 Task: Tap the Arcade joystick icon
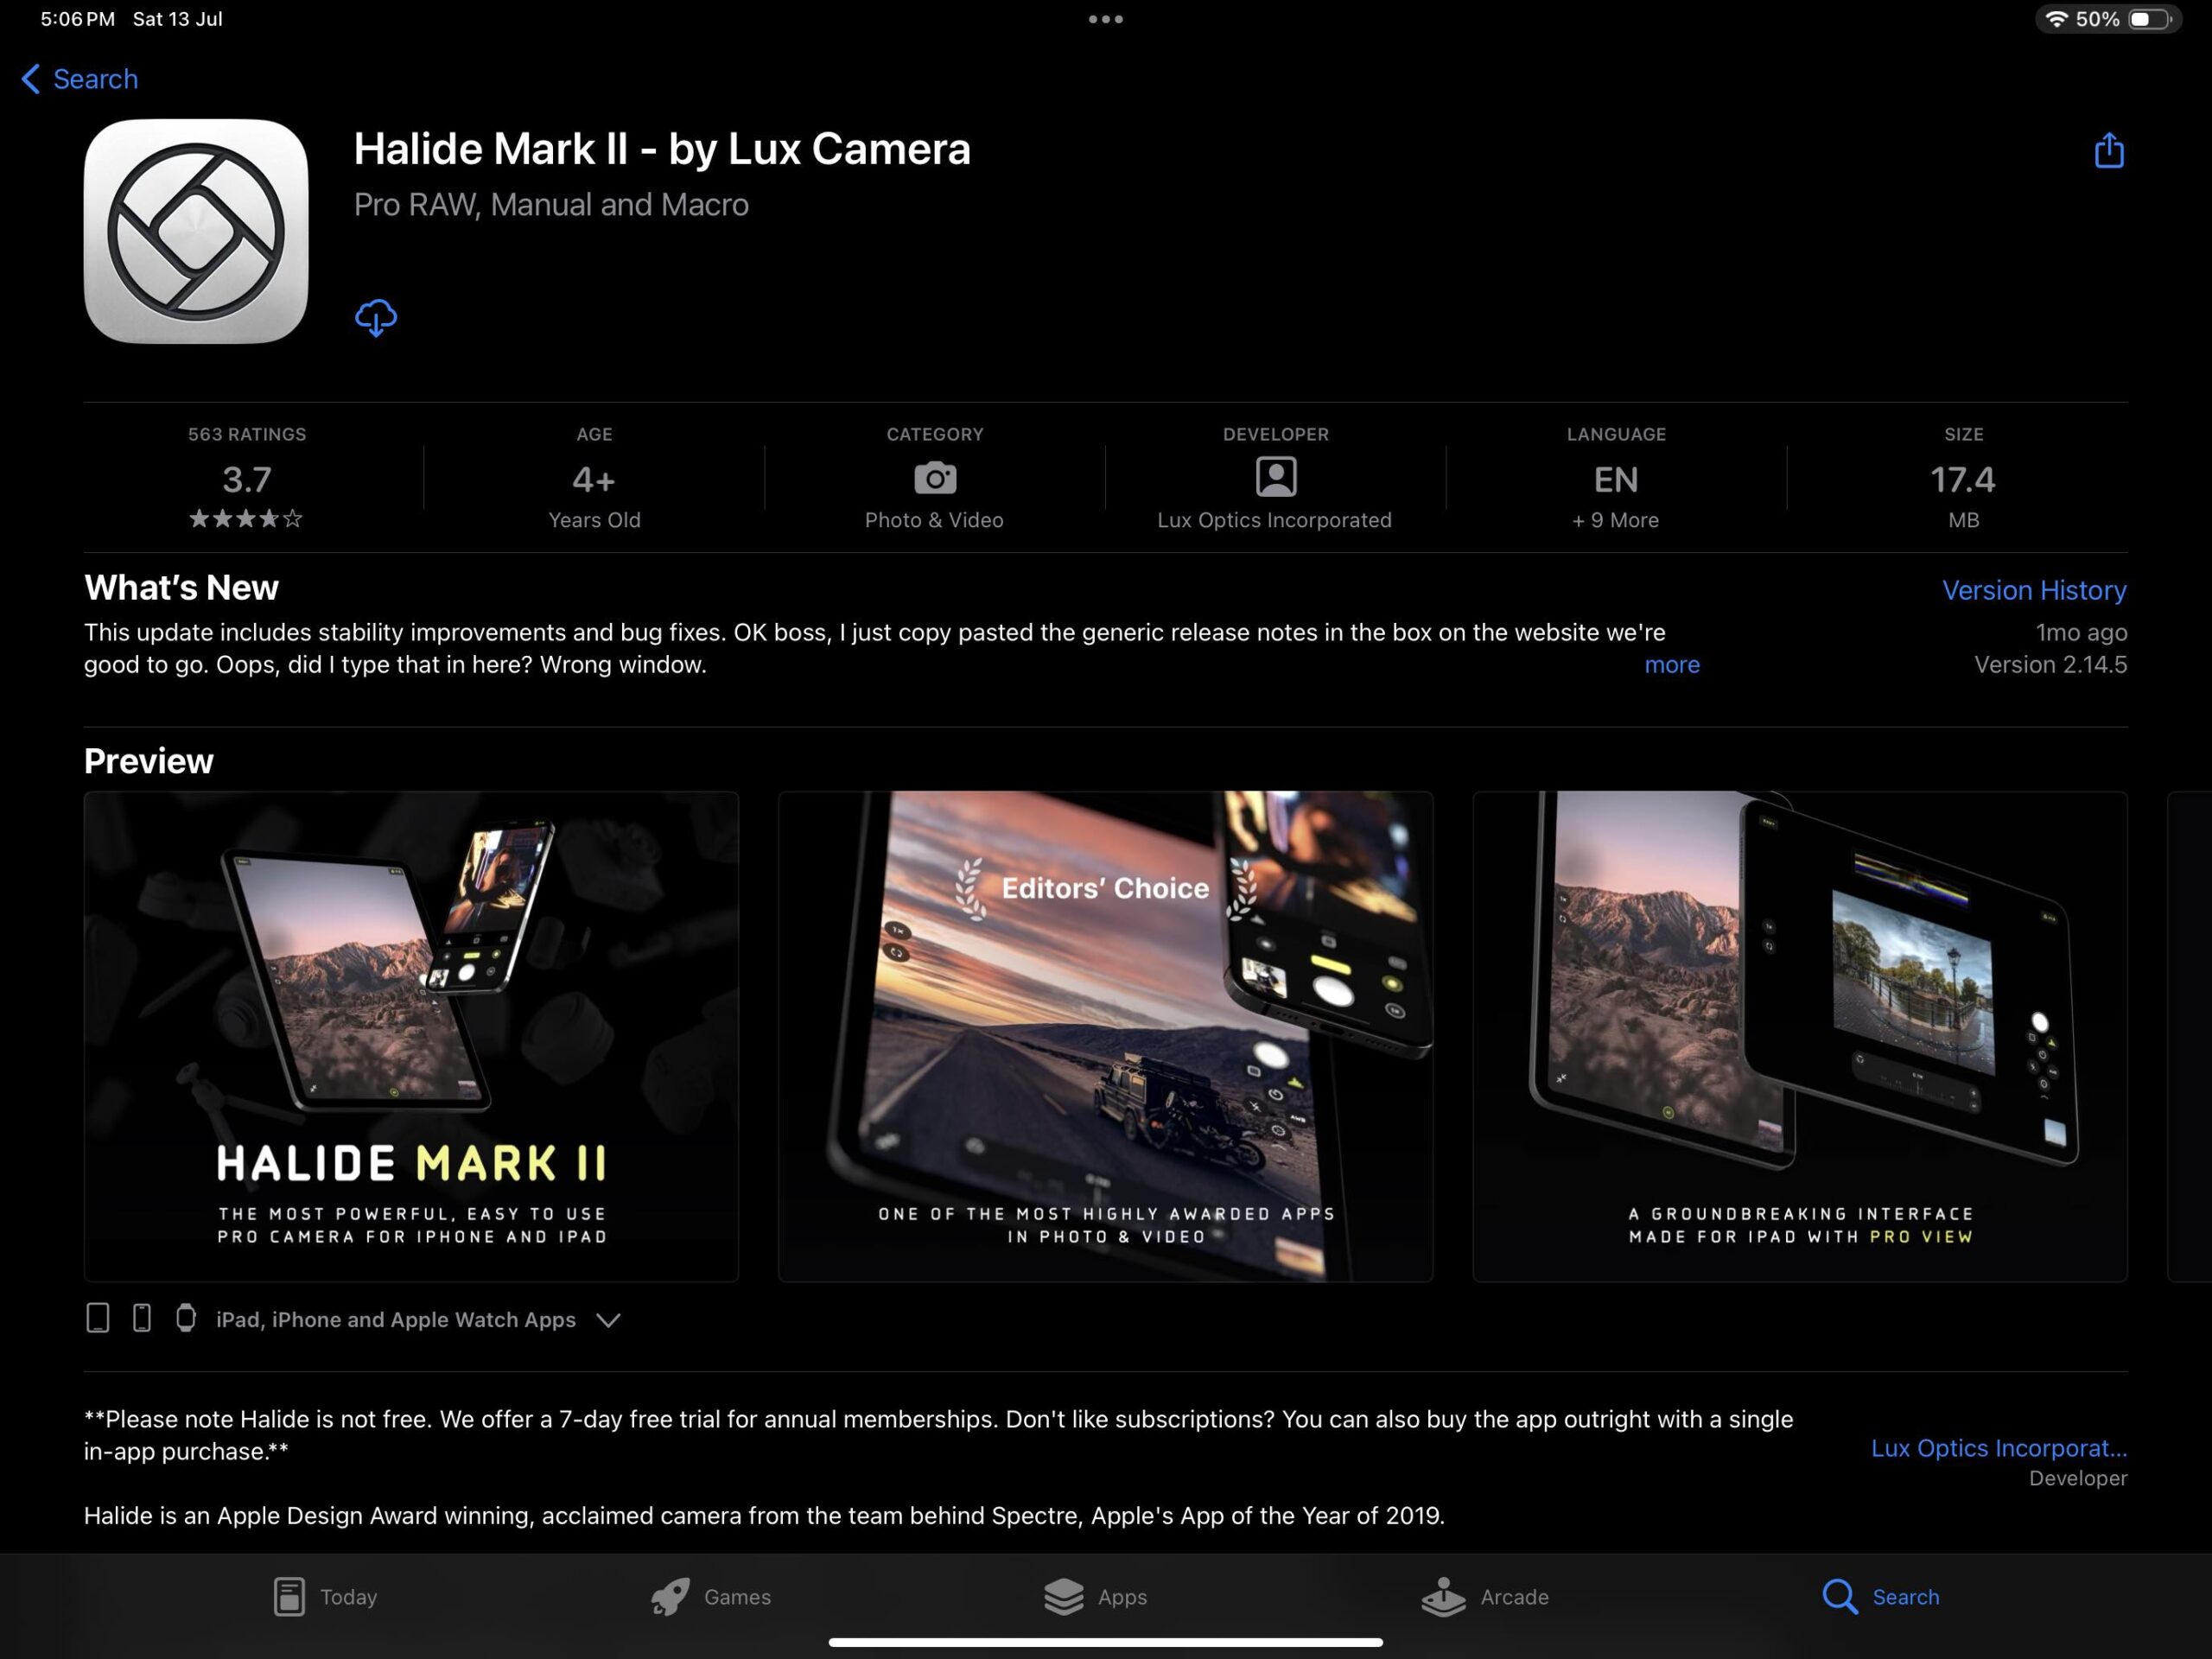(1443, 1596)
